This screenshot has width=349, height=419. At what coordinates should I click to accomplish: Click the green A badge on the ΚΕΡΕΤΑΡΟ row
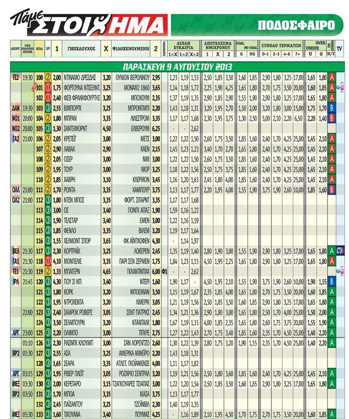[331, 384]
